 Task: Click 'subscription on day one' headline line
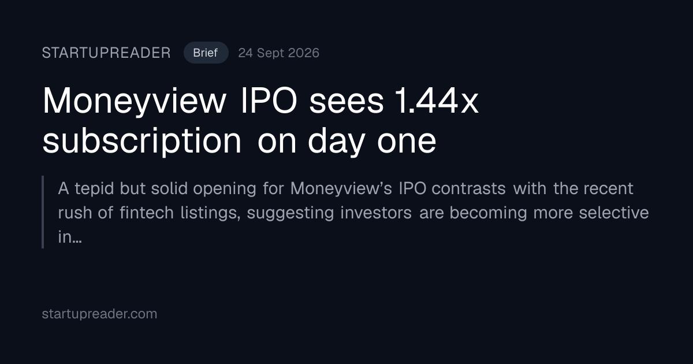pos(239,141)
